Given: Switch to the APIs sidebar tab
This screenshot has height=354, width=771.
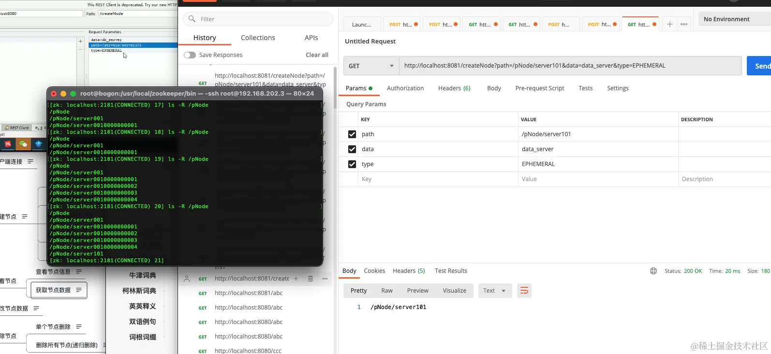Looking at the screenshot, I should click(311, 38).
